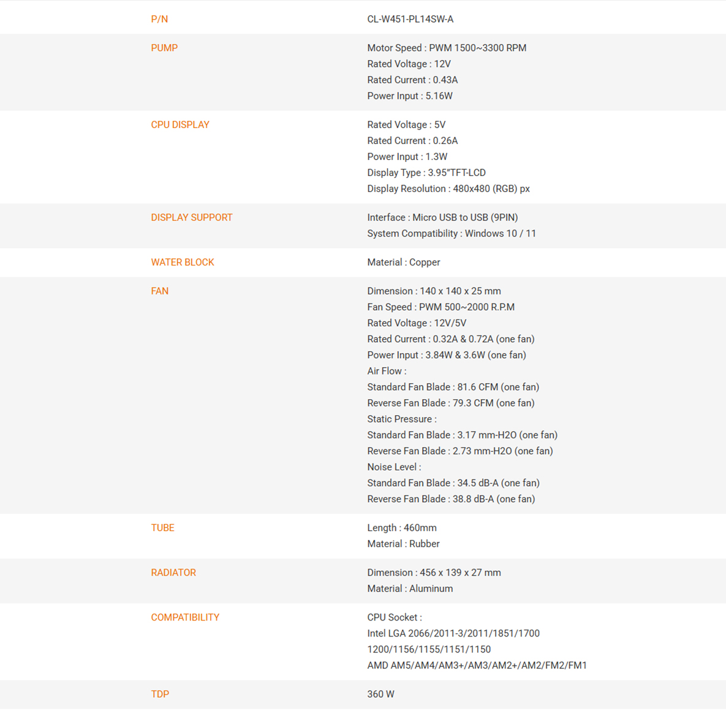726x718 pixels.
Task: Click the PUMP section label
Action: [x=164, y=48]
